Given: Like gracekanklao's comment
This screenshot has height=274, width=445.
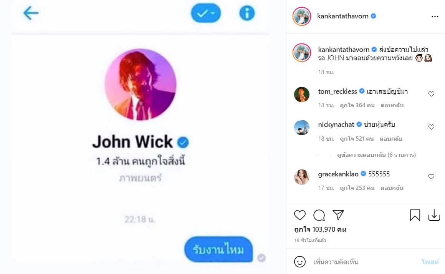Looking at the screenshot, I should (x=432, y=177).
